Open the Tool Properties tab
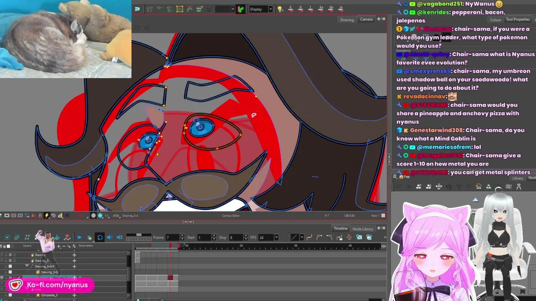 518,19
